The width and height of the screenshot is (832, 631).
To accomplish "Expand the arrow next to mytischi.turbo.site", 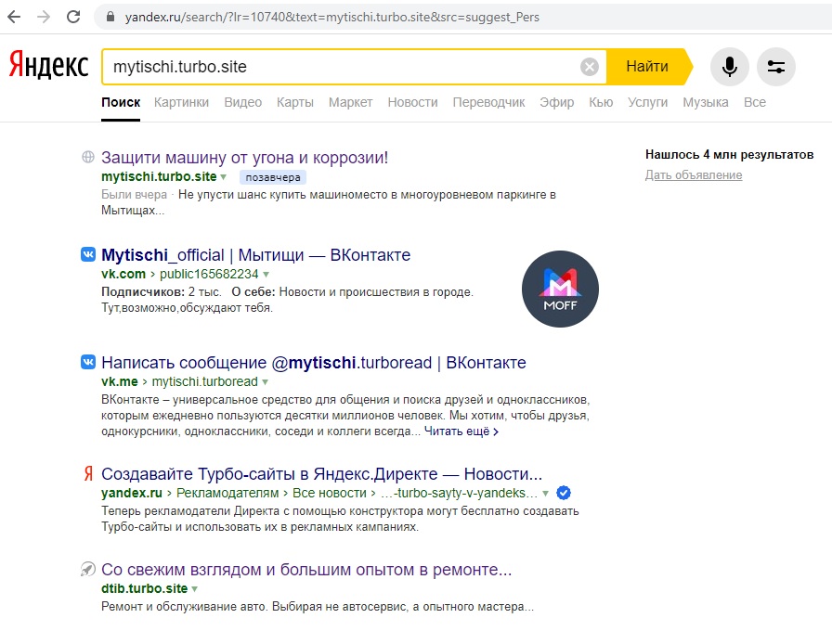I will click(224, 177).
